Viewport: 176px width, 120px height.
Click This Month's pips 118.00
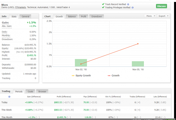(88, 117)
